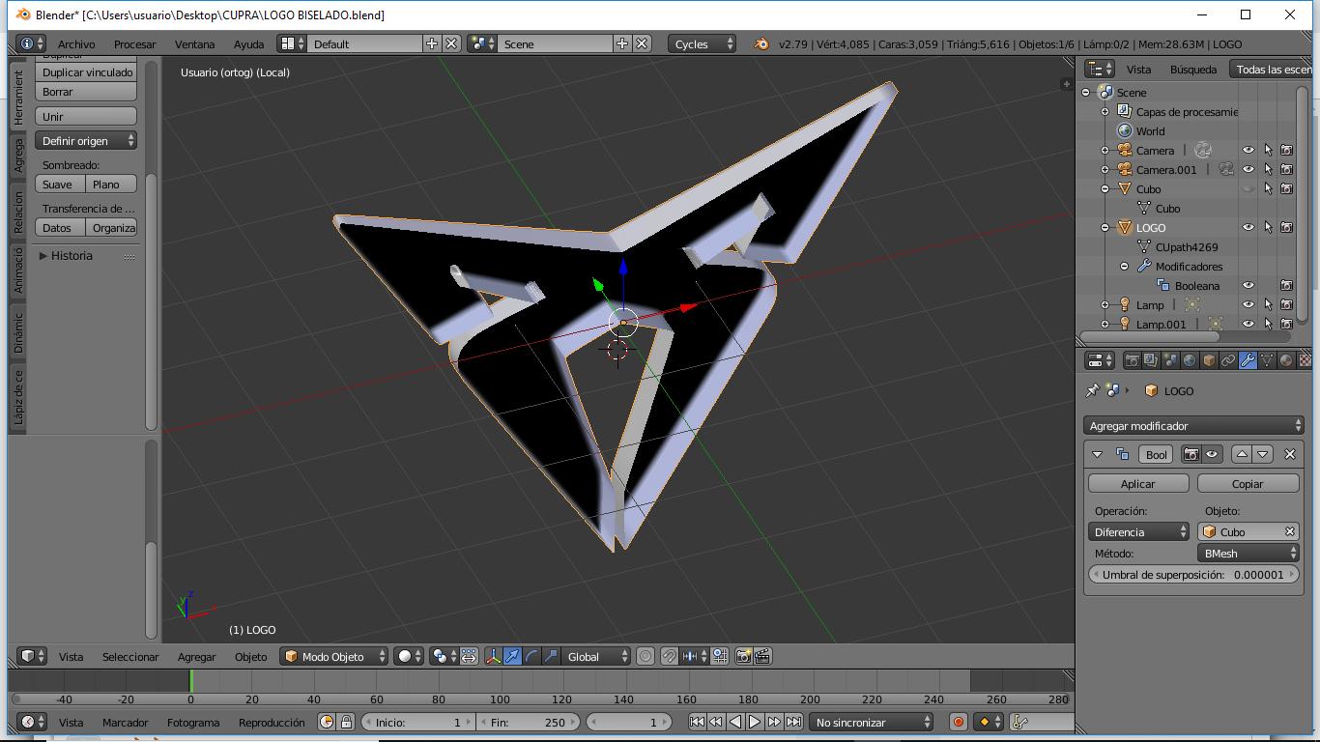1320x742 pixels.
Task: Toggle viewport visibility of Booleana modifier
Action: 1248,285
